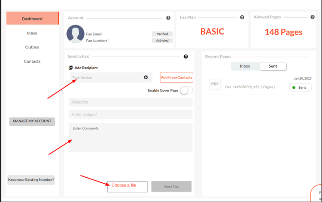Go to Outbox in sidebar

click(32, 47)
